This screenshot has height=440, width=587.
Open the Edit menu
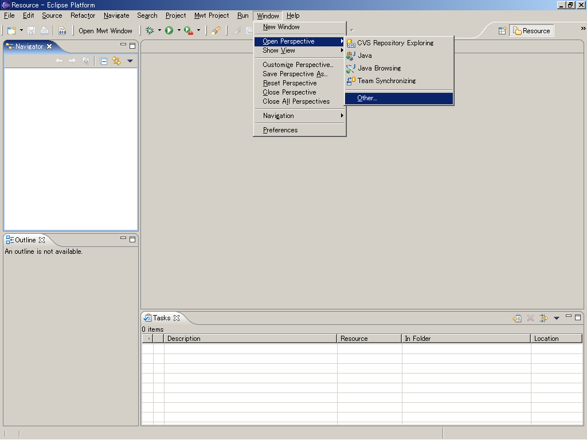tap(29, 15)
